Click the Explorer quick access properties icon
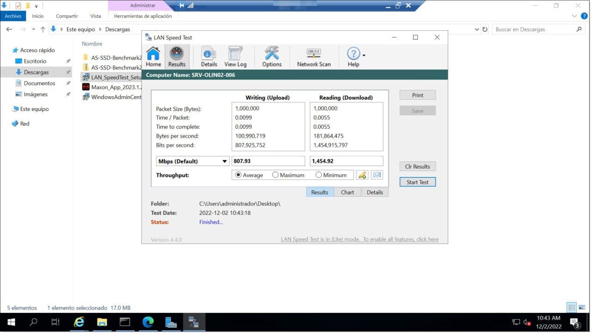Viewport: 592px width, 334px height. [18, 6]
